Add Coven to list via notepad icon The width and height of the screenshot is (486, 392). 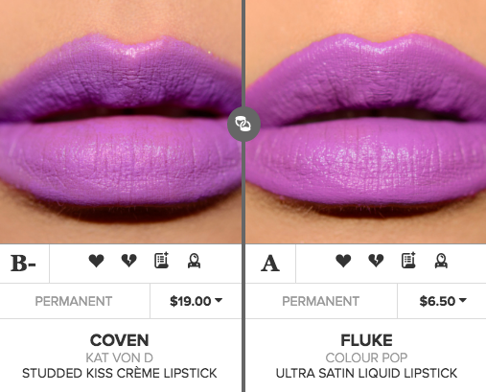pyautogui.click(x=162, y=261)
